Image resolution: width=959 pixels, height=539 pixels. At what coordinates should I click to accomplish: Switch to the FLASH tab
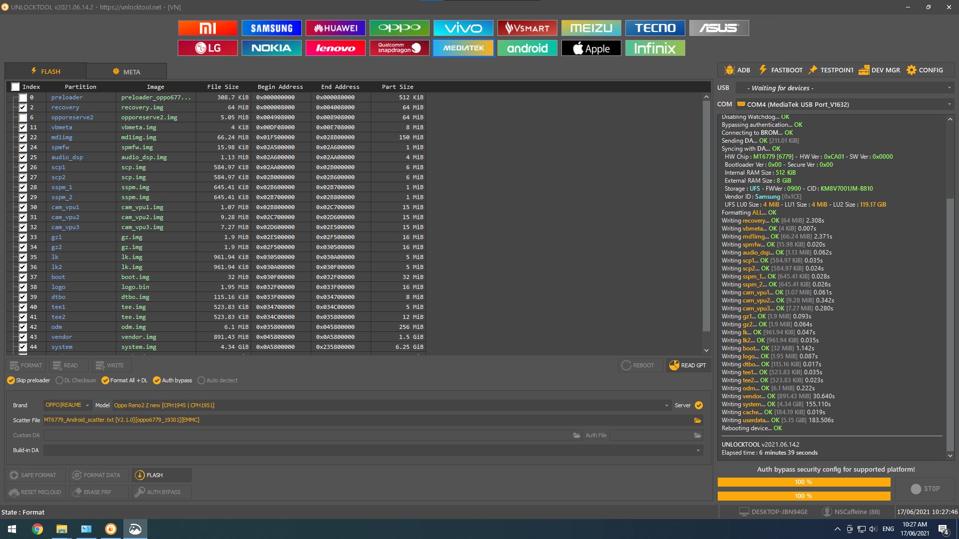[x=45, y=71]
